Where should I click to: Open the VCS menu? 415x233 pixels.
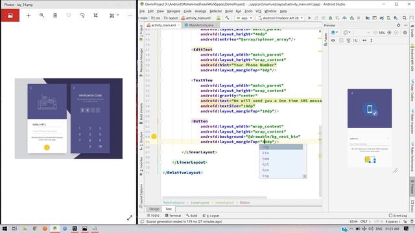point(258,11)
